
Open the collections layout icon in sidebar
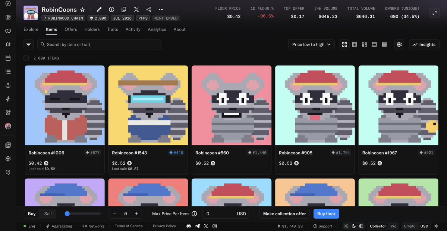pyautogui.click(x=8, y=17)
